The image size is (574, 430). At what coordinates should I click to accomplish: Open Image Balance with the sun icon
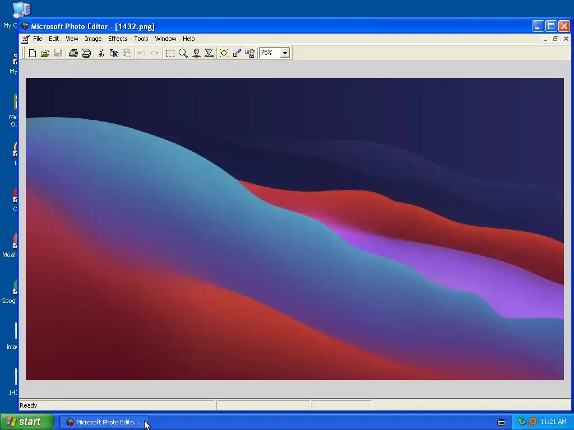click(224, 53)
